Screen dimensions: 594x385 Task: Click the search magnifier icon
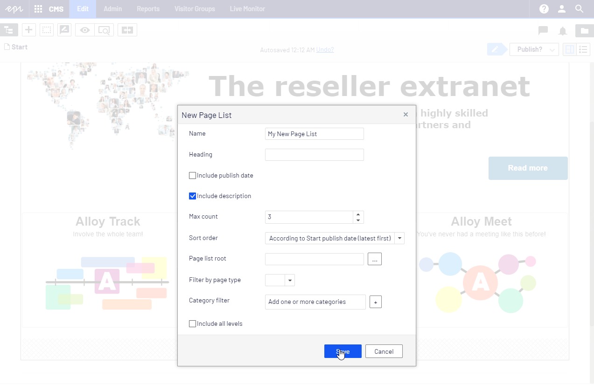click(x=580, y=9)
